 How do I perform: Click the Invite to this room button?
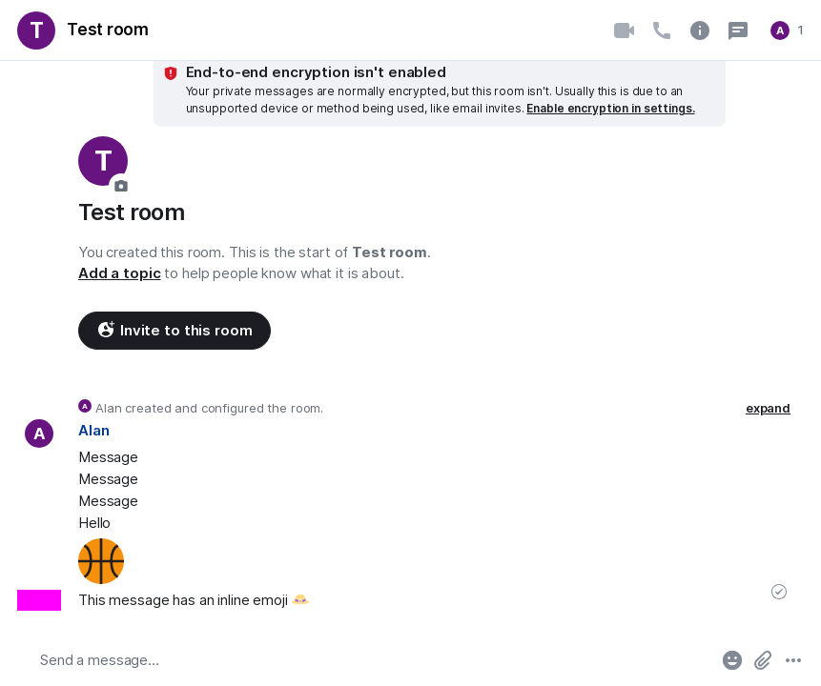174,331
